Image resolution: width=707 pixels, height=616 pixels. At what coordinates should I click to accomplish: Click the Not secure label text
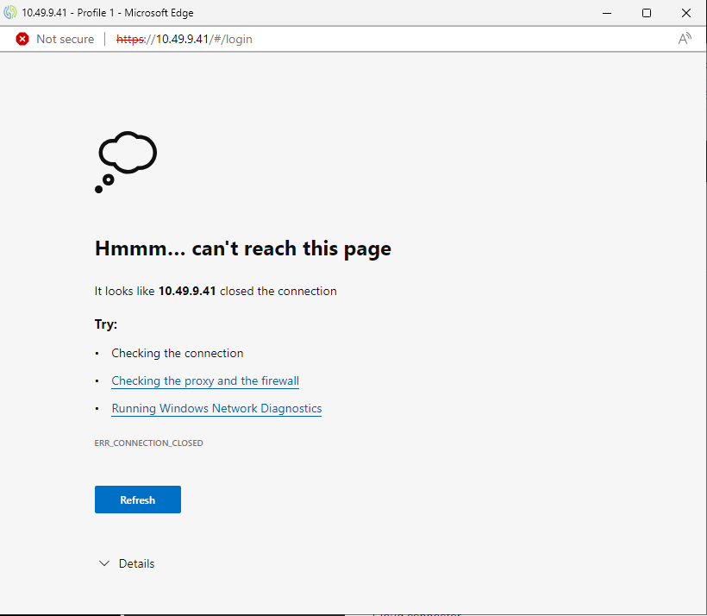click(65, 39)
